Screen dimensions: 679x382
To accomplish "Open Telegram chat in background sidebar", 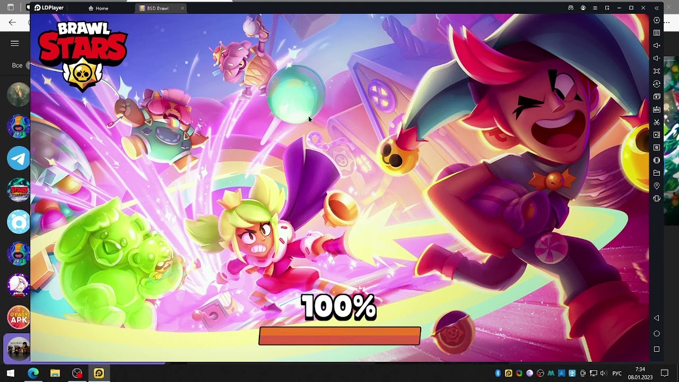I will pyautogui.click(x=19, y=158).
